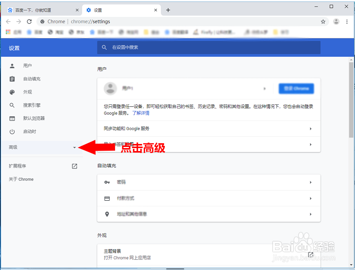This screenshot has height=270, width=355.
Task: Bookmark this page with the star icon
Action: [x=323, y=22]
